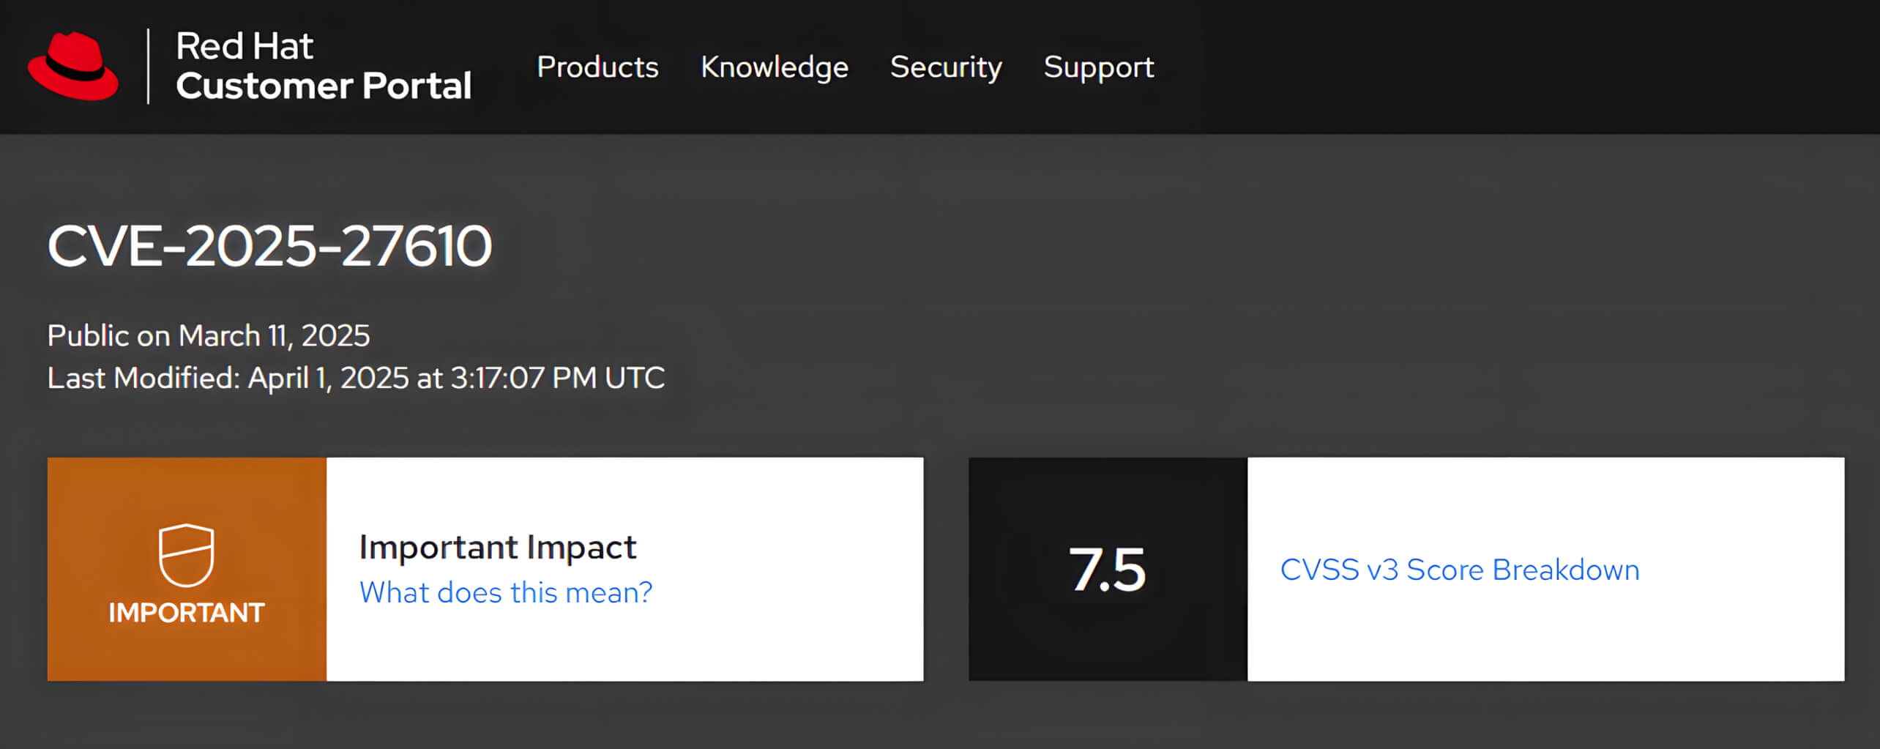The width and height of the screenshot is (1880, 749).
Task: Click the Red Hat fedora logo
Action: tap(72, 66)
